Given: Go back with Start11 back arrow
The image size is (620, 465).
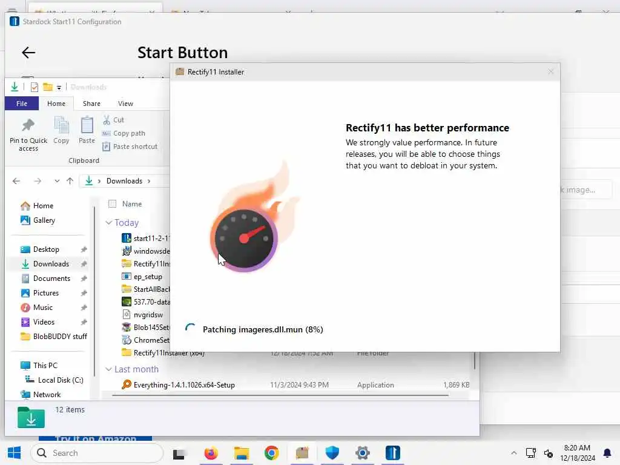Looking at the screenshot, I should point(28,53).
